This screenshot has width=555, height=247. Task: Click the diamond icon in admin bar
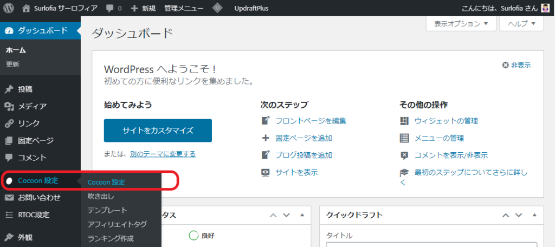tap(217, 8)
